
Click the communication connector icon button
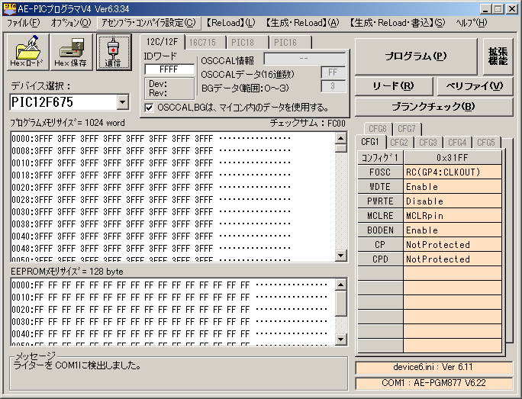[114, 52]
